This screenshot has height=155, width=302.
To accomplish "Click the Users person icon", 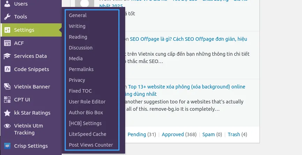I will 7,3.
